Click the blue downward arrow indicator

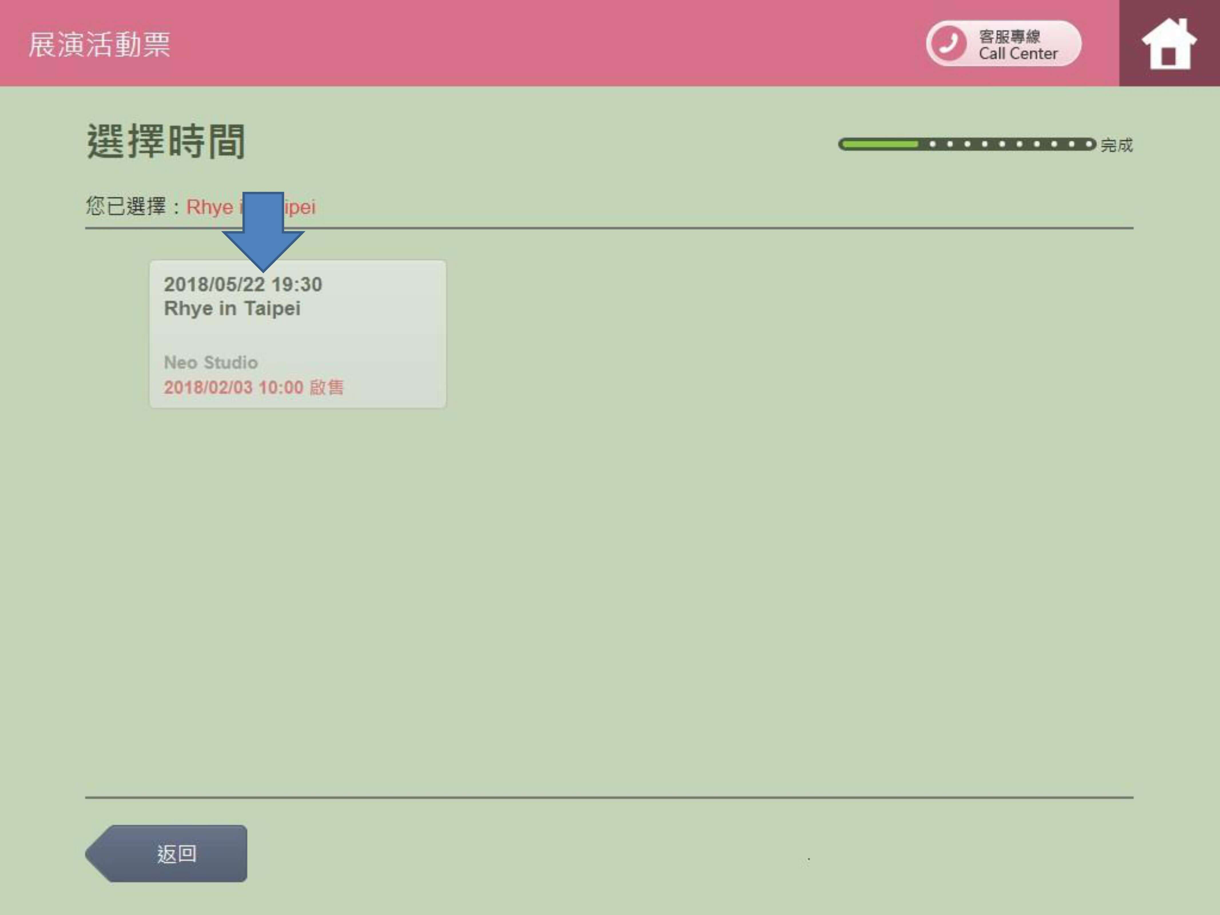(263, 232)
